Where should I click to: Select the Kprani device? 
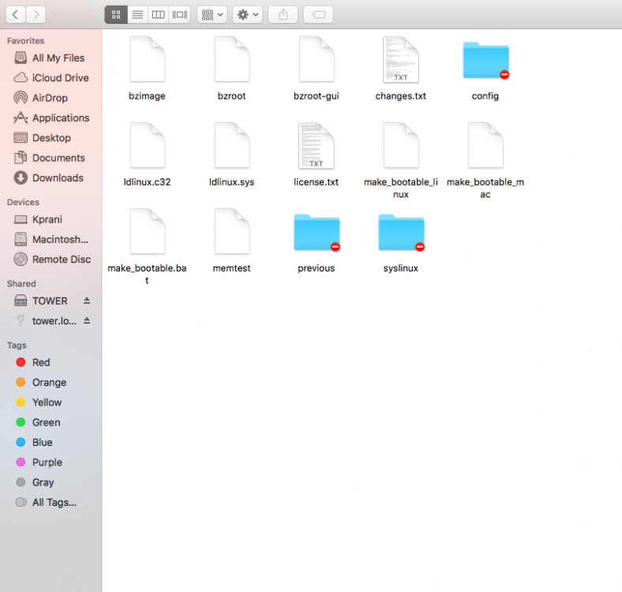pos(51,219)
